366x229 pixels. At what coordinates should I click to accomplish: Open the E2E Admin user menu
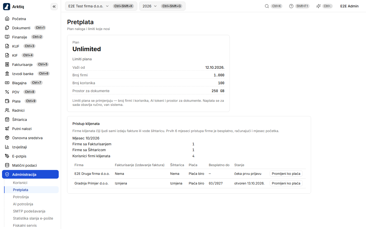349,6
